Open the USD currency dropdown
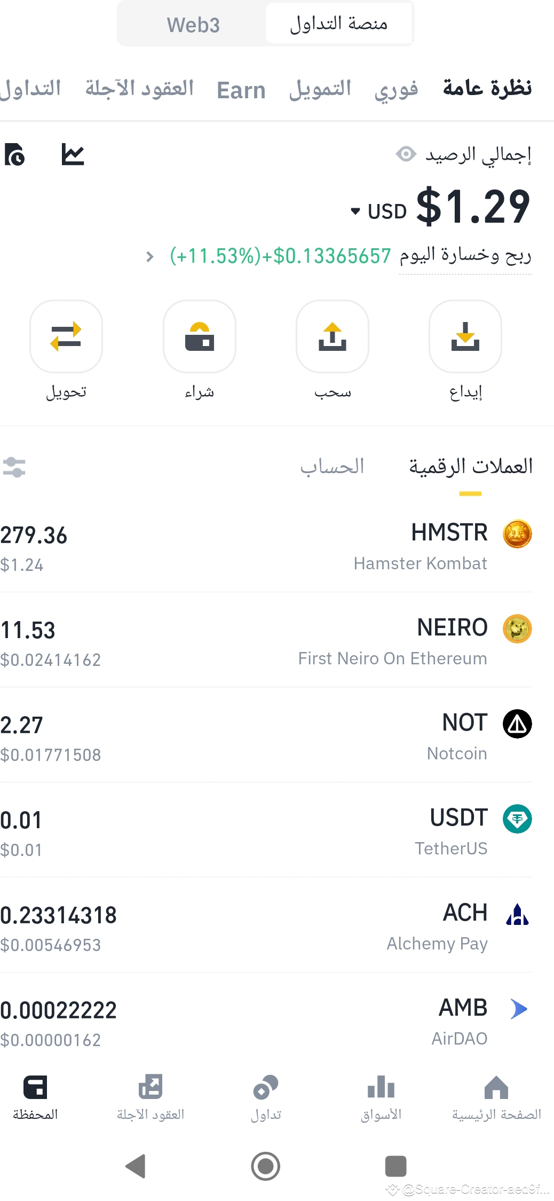 [378, 211]
